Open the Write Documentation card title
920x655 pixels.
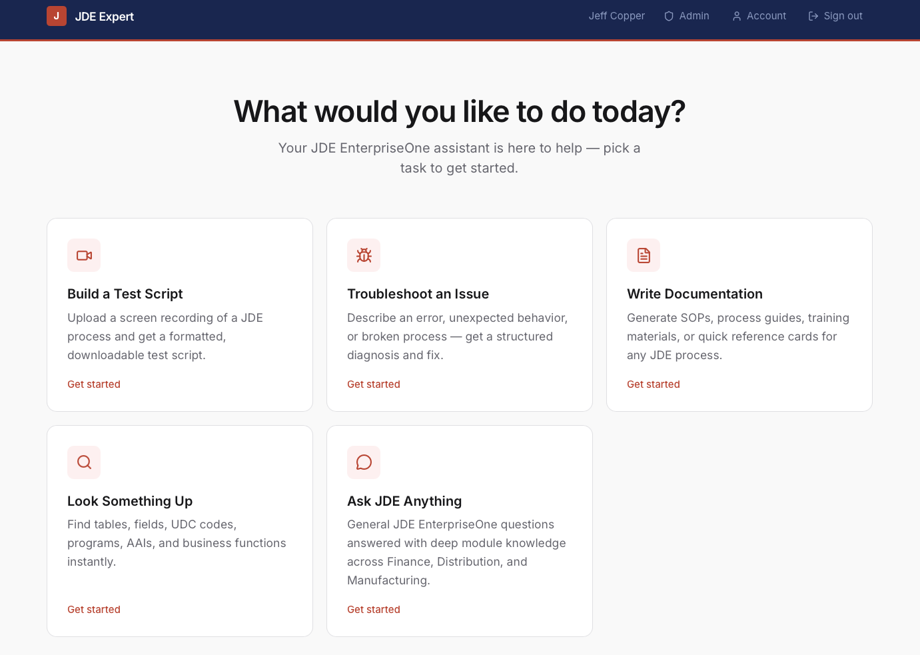(x=695, y=294)
